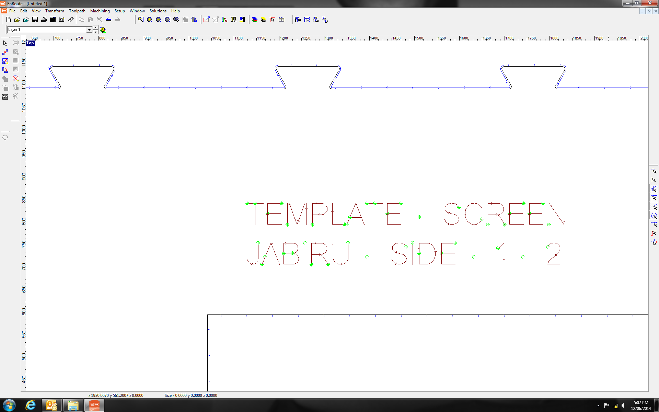Click the Undo arrow icon
The image size is (659, 412).
pos(108,20)
